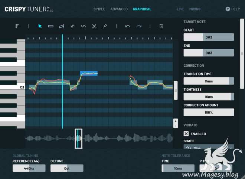Select Mixing mode
The width and height of the screenshot is (245, 179).
(x=195, y=9)
